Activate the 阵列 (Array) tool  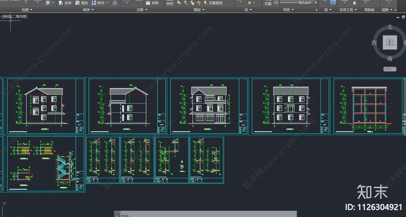click(98, 3)
